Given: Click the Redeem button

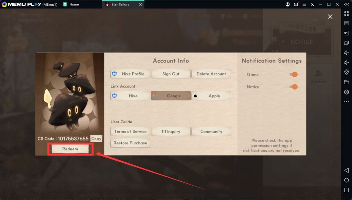Looking at the screenshot, I should click(70, 149).
